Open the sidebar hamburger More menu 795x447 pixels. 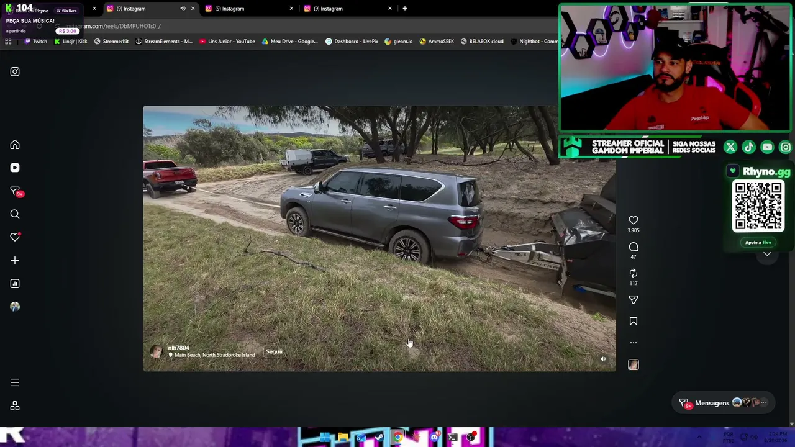click(x=15, y=382)
